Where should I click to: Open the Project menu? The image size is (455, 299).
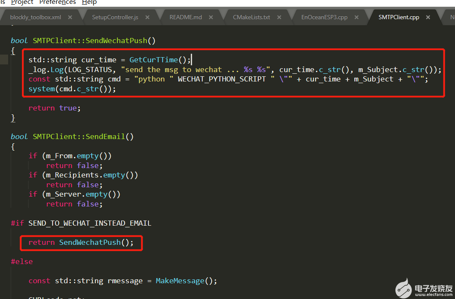tap(22, 2)
